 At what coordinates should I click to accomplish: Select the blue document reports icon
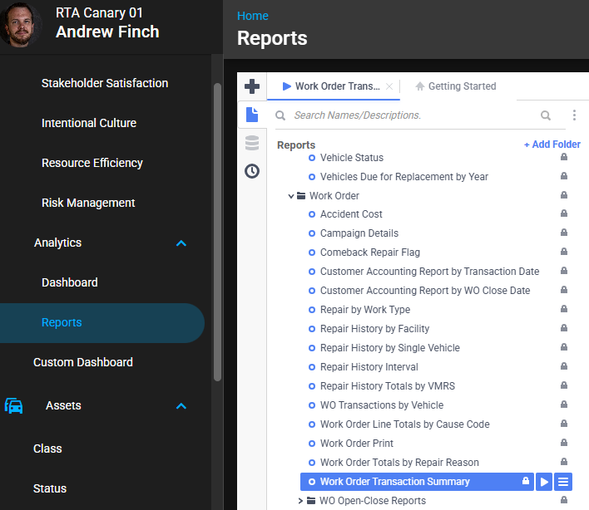[251, 115]
